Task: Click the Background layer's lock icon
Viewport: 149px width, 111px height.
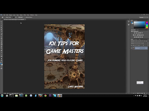Action: click(146, 48)
